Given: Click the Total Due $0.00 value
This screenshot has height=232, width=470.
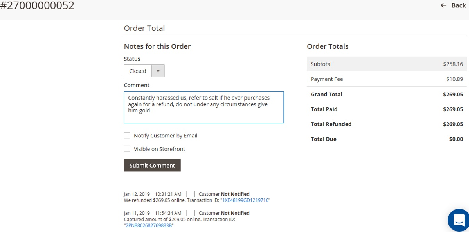Looking at the screenshot, I should (x=456, y=139).
